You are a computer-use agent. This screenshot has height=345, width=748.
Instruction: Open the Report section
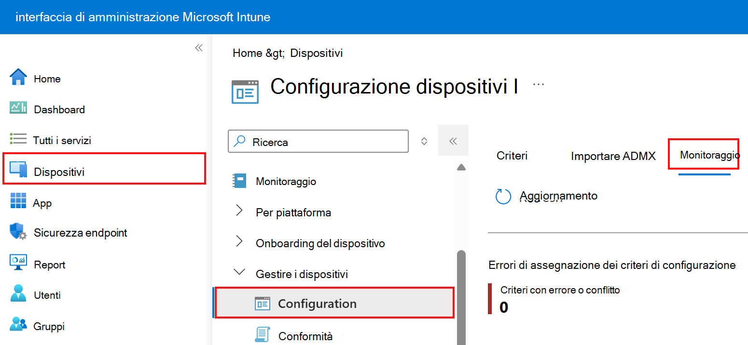49,264
